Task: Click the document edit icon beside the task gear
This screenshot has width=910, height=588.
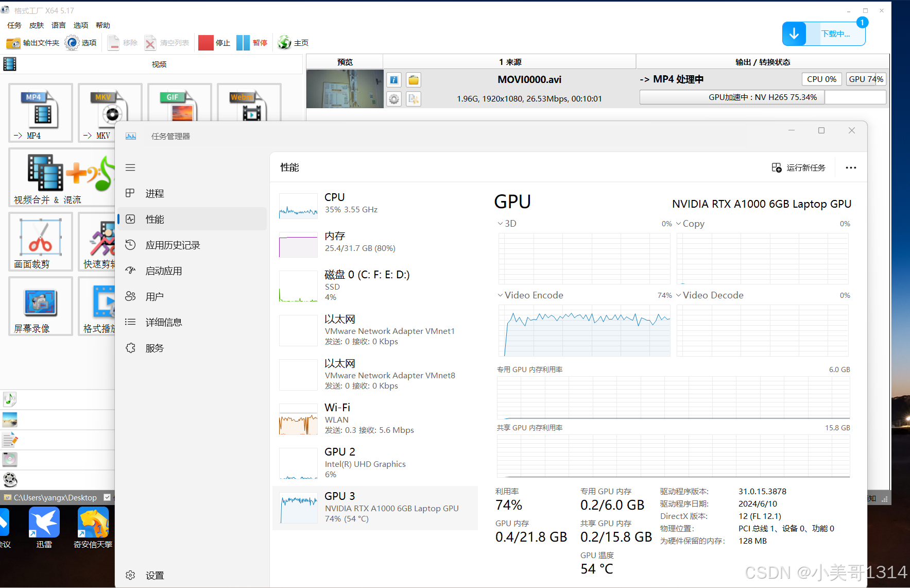Action: click(414, 99)
